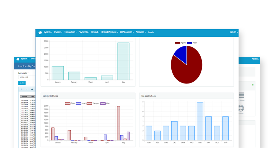Expand the CR Allocation menu

pyautogui.click(x=127, y=32)
